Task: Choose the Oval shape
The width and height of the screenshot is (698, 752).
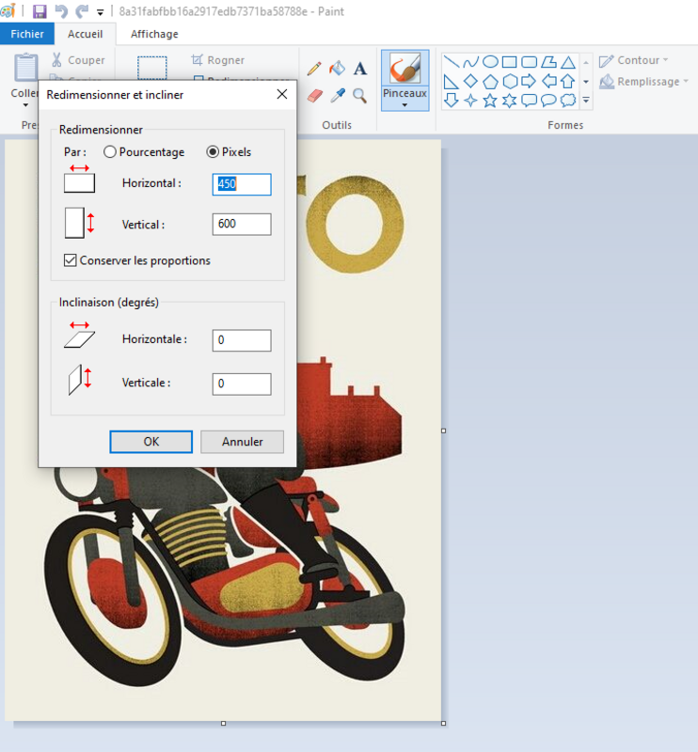Action: coord(490,61)
